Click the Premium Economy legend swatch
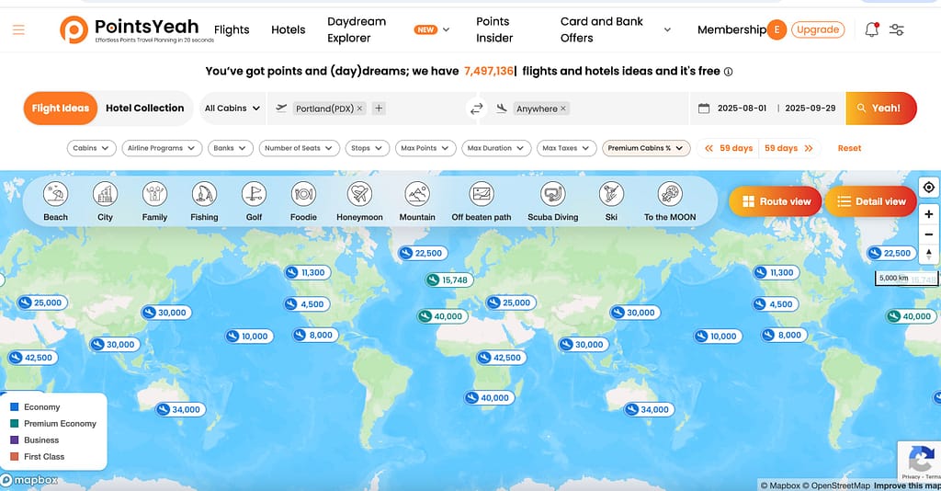 (14, 424)
